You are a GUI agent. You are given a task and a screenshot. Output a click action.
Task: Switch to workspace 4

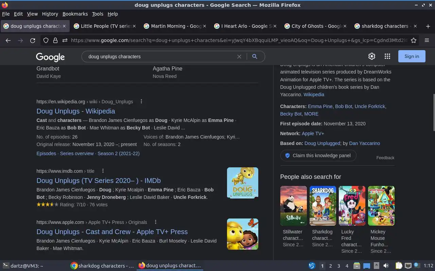[347, 266]
